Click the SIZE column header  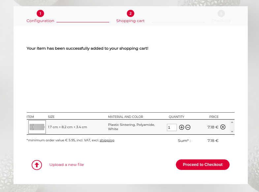tap(51, 117)
